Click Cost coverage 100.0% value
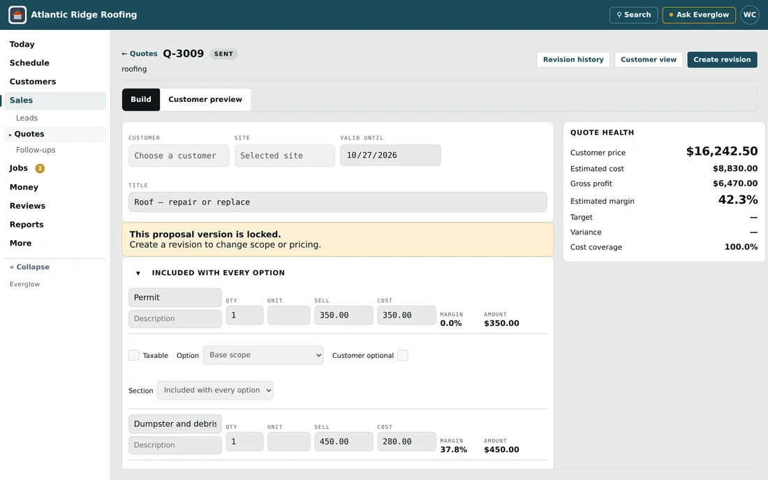 (741, 247)
